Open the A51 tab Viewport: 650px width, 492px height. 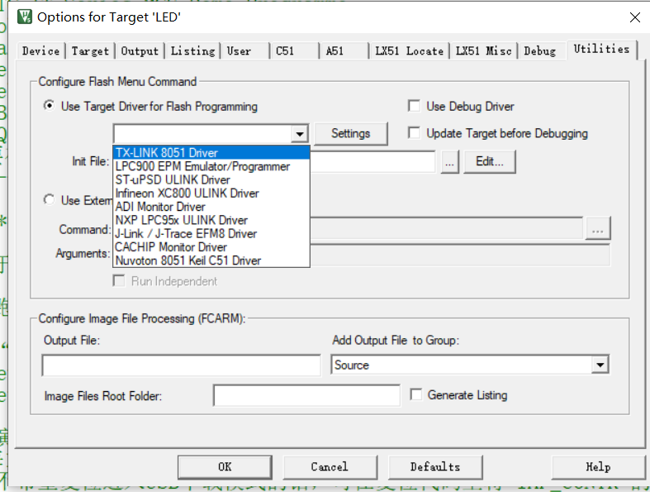coord(344,51)
